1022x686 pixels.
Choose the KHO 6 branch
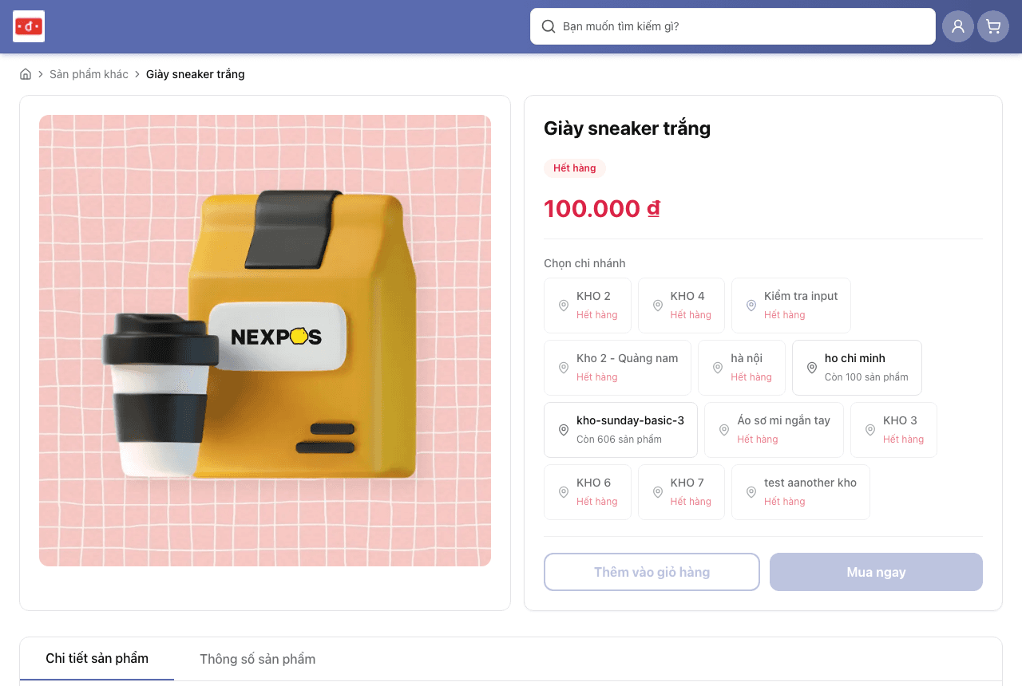[x=588, y=492]
